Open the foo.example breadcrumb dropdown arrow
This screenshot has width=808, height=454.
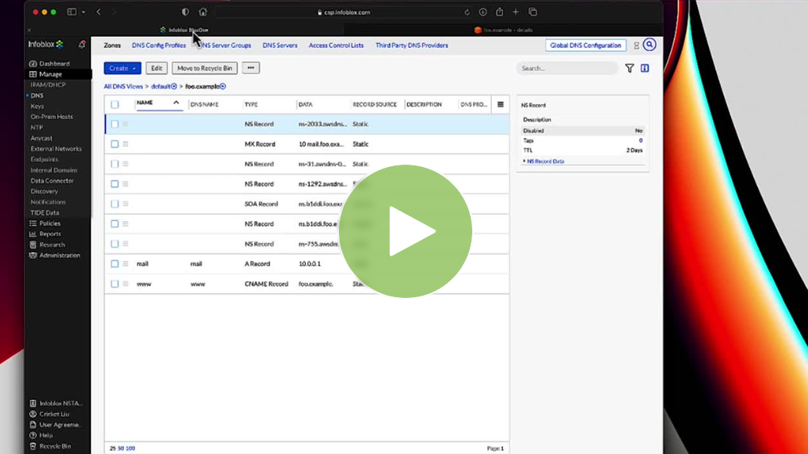click(x=223, y=86)
